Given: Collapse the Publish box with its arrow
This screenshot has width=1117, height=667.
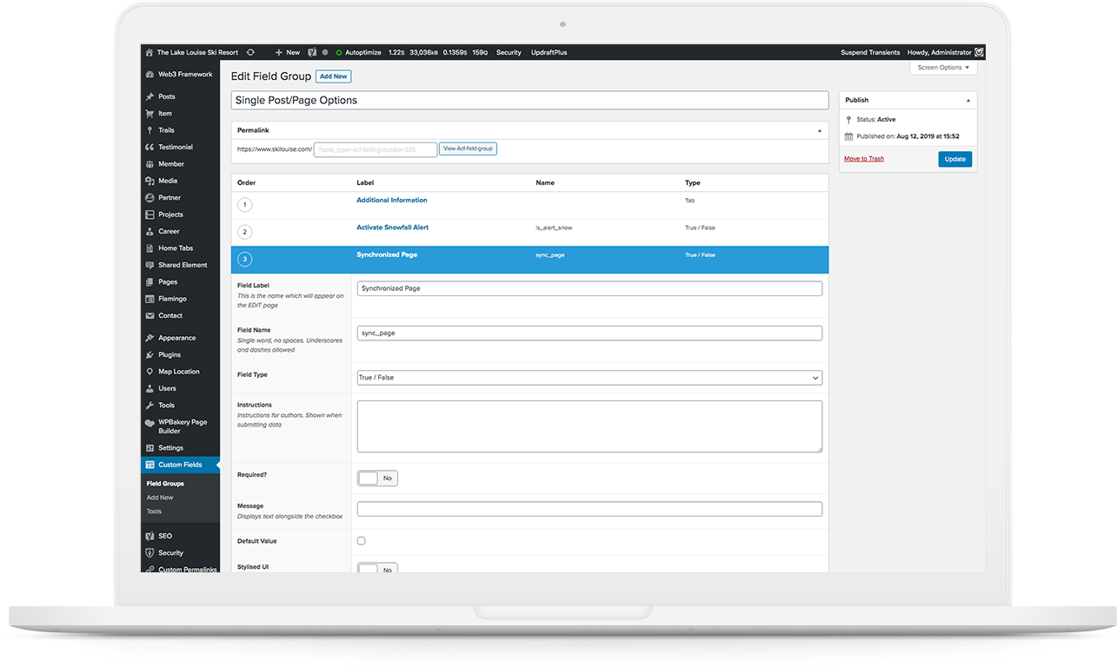Looking at the screenshot, I should point(968,100).
